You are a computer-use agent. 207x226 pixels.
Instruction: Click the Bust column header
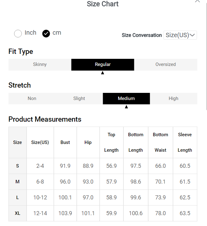(65, 142)
